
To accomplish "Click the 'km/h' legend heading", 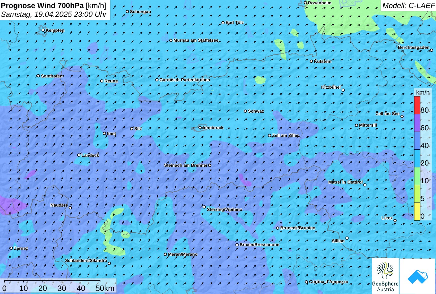I will click(423, 92).
